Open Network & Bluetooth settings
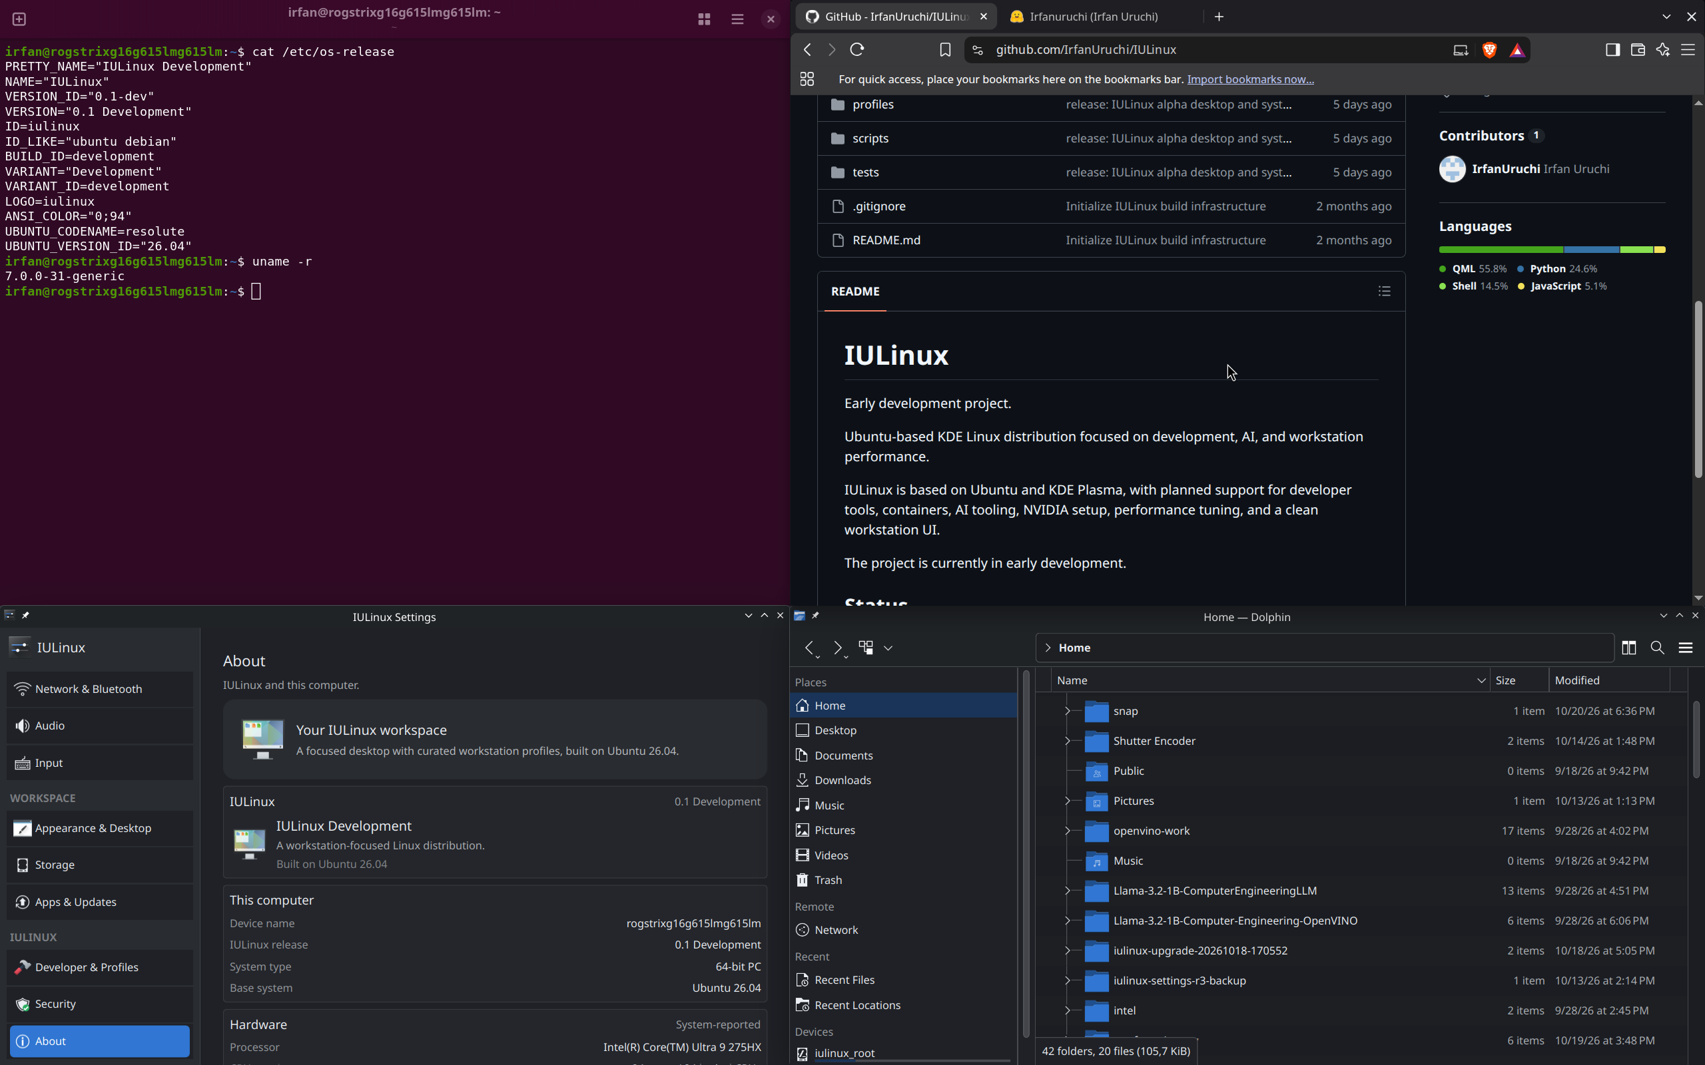Viewport: 1705px width, 1065px height. pyautogui.click(x=99, y=689)
